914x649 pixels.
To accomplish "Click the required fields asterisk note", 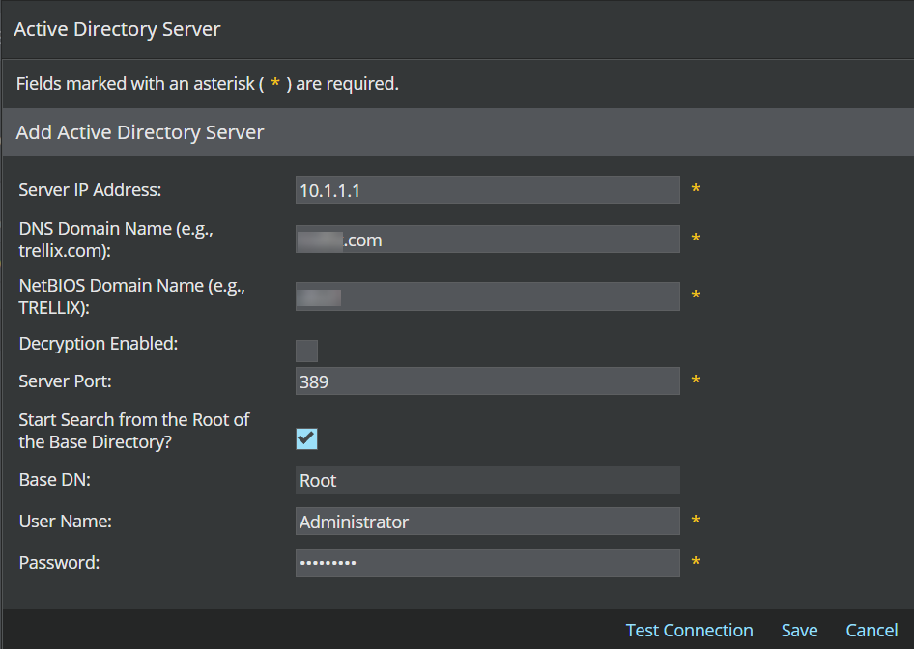I will click(x=208, y=84).
